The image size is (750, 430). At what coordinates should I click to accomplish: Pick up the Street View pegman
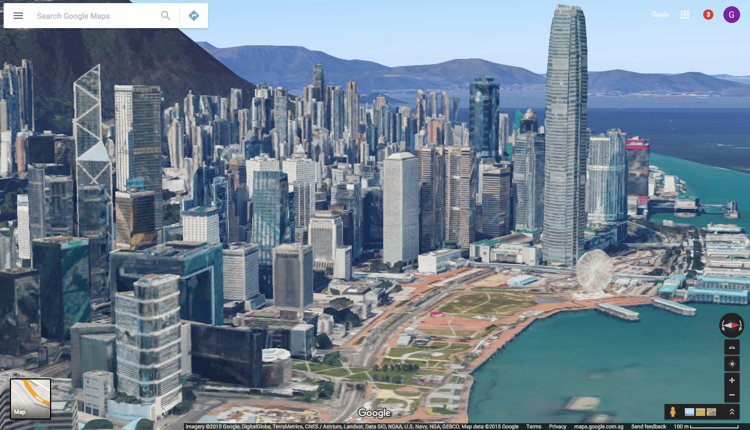pyautogui.click(x=673, y=412)
